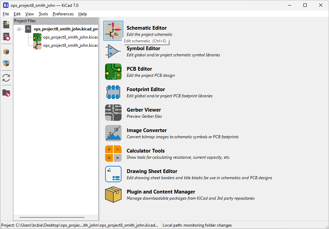
Task: Open the Image Converter icon
Action: click(x=113, y=133)
